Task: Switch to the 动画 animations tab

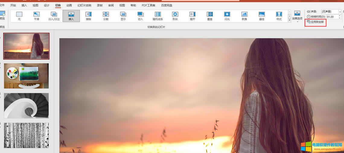Action: (x=69, y=5)
